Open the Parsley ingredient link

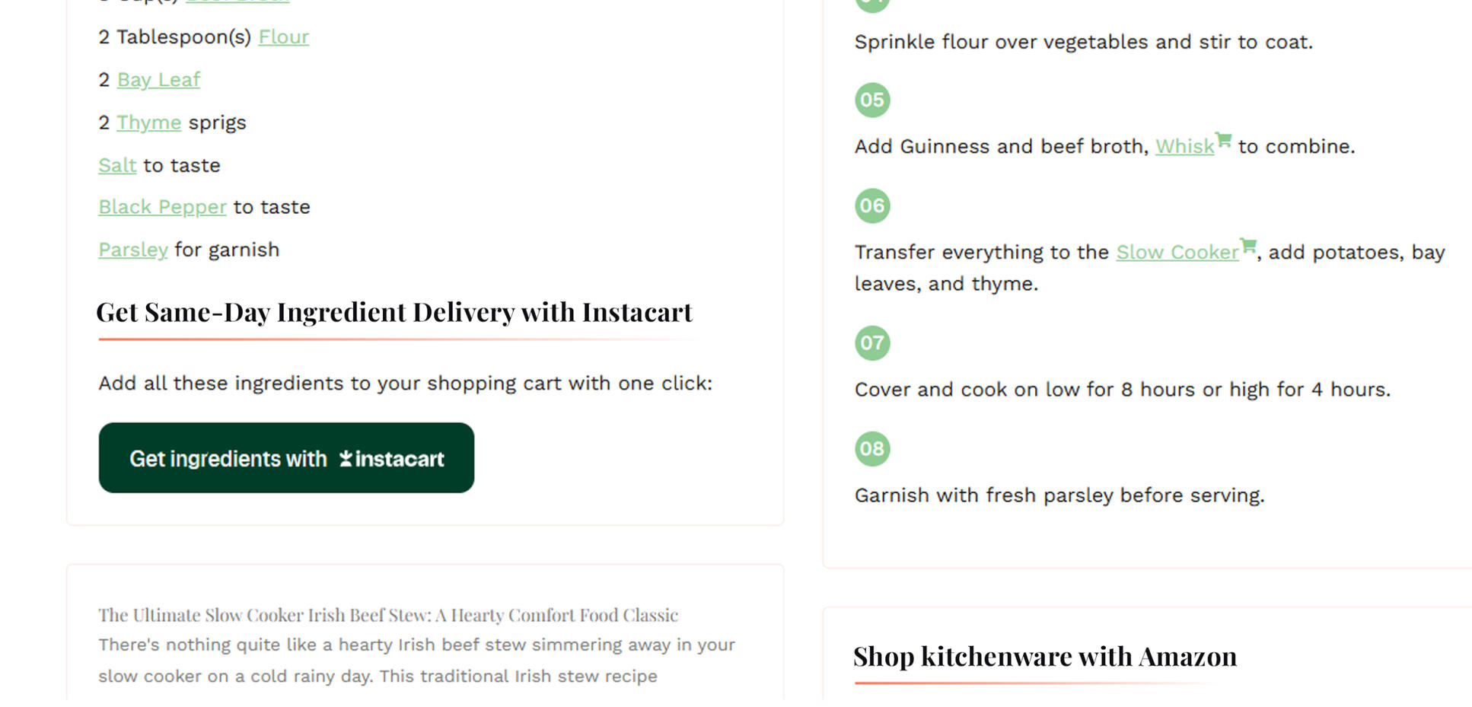[132, 249]
